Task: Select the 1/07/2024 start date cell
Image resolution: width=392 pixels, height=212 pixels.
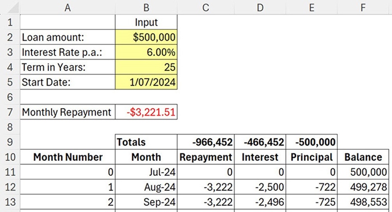Action: coord(146,82)
